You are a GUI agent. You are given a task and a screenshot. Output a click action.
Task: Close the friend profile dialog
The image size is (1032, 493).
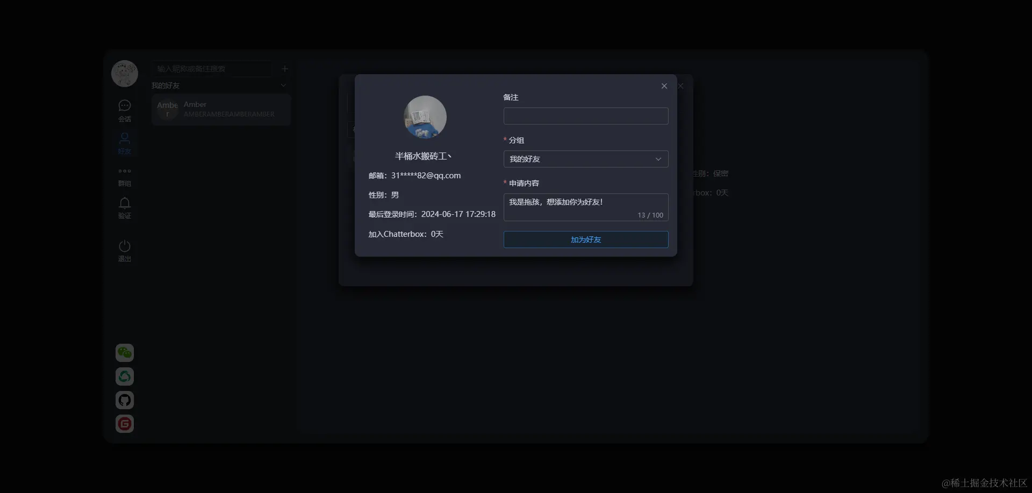tap(664, 85)
